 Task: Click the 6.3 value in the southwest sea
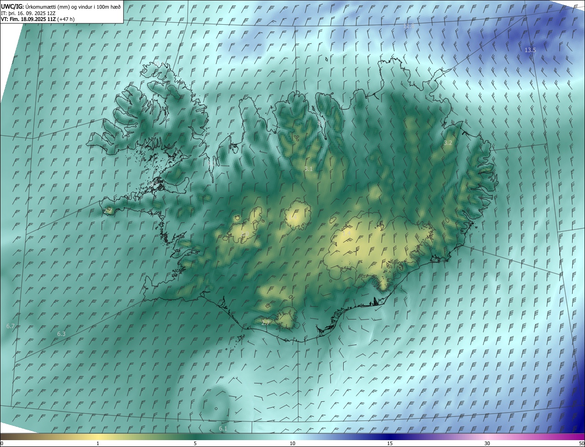coord(61,334)
